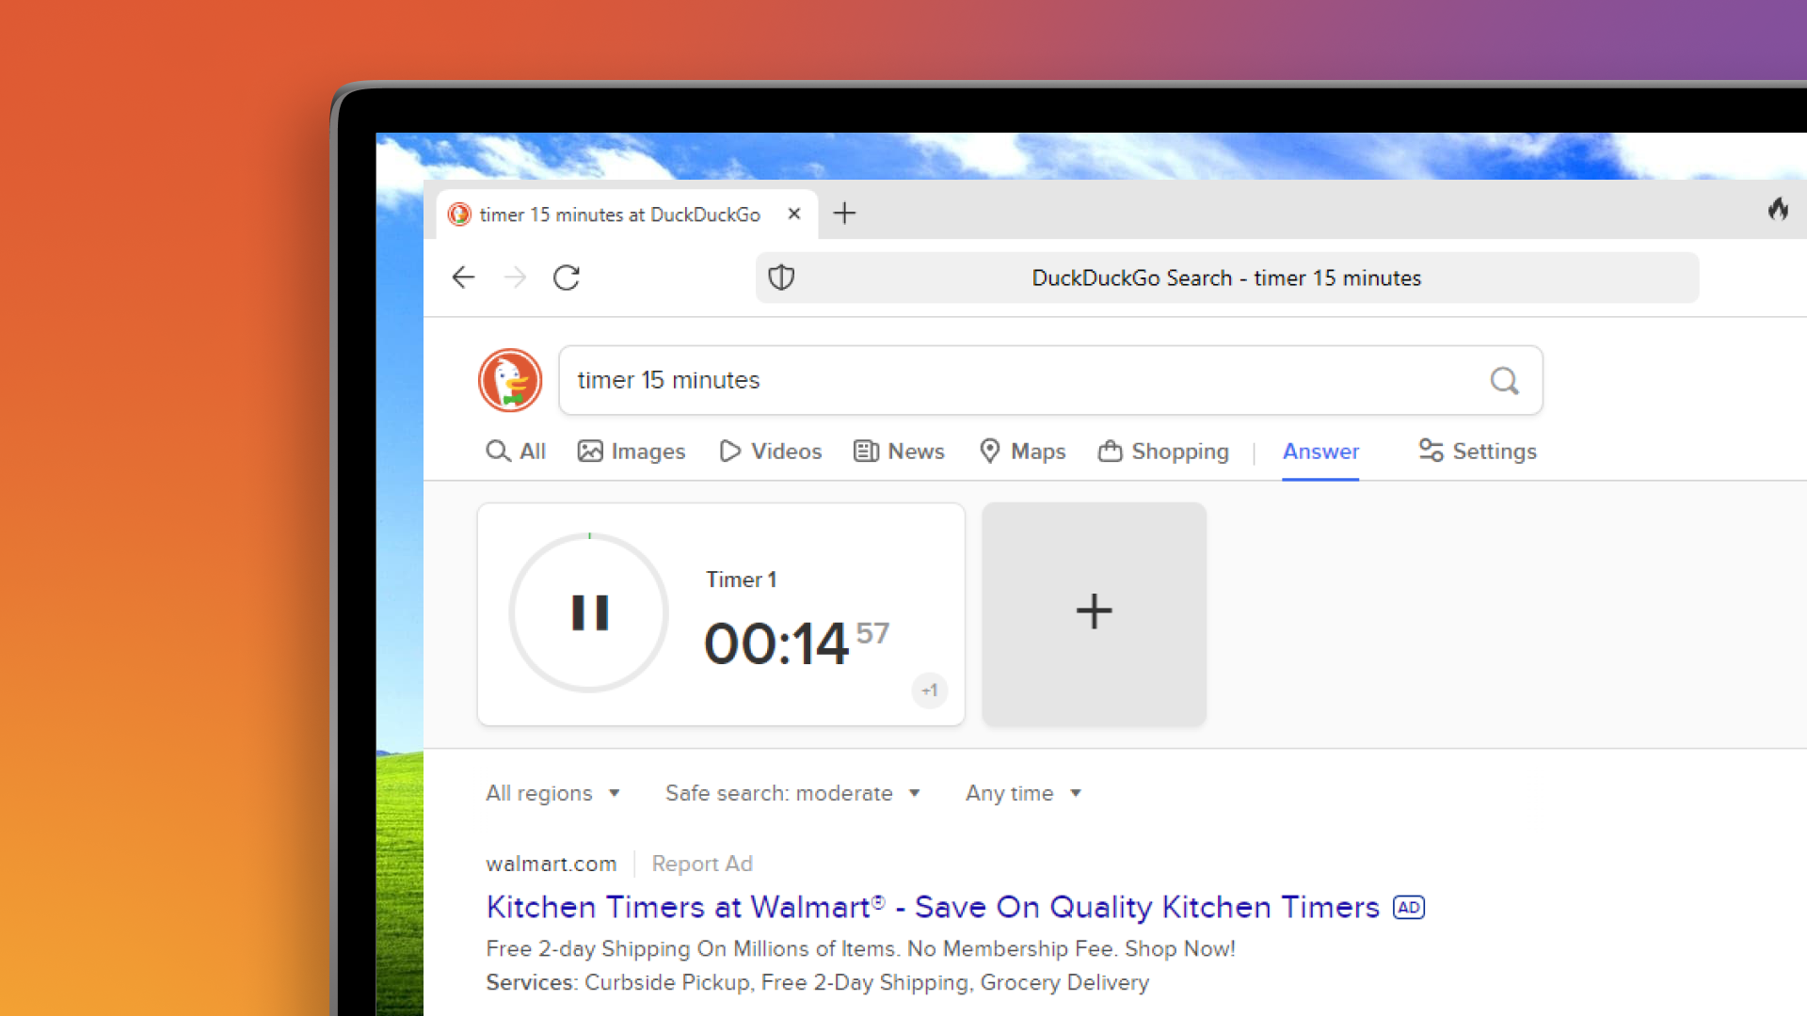Select the Images tab
1807x1016 pixels.
(x=631, y=451)
